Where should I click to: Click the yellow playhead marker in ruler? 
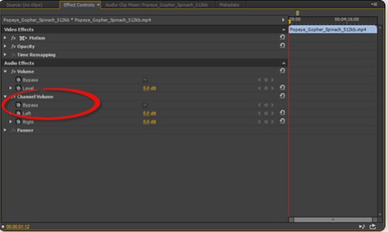click(x=290, y=22)
